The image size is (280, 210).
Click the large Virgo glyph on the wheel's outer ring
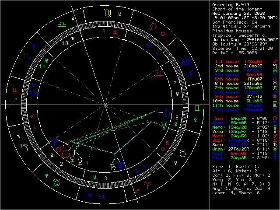[108, 13]
